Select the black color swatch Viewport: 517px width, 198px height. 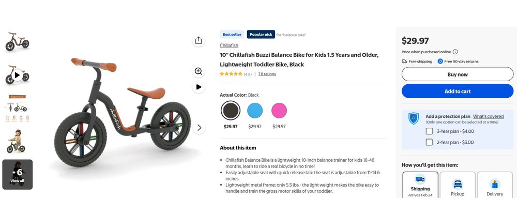[x=231, y=110]
